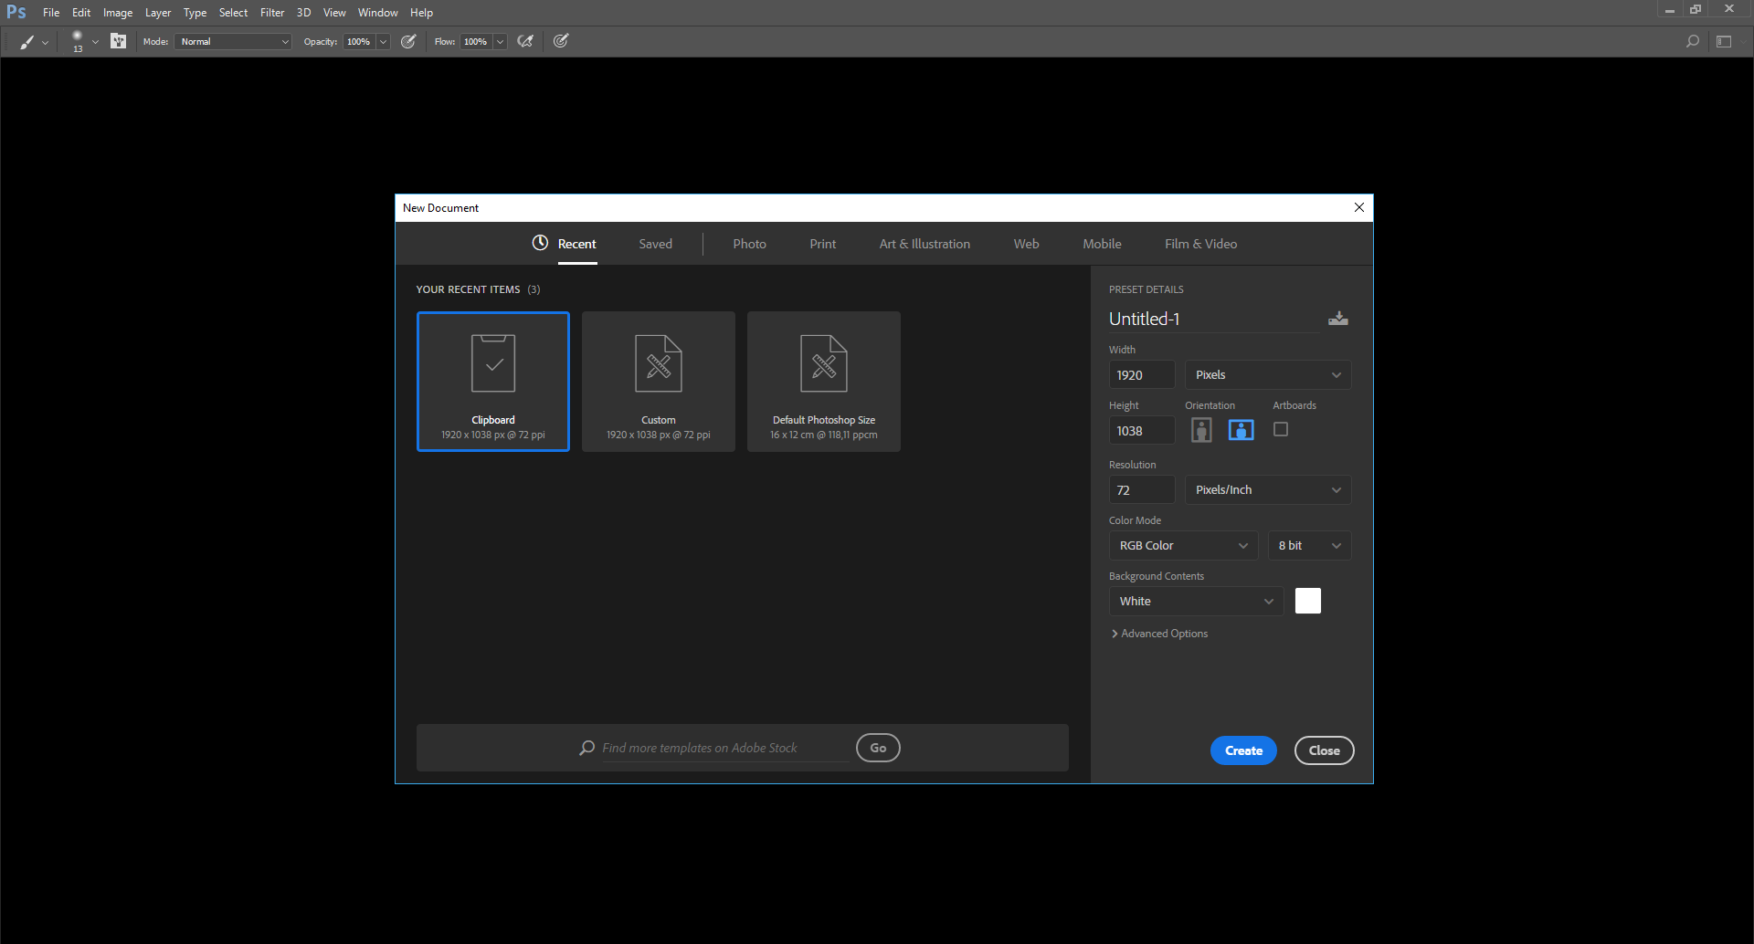Open the Flow slider dropdown arrow
The image size is (1754, 944).
click(x=501, y=41)
